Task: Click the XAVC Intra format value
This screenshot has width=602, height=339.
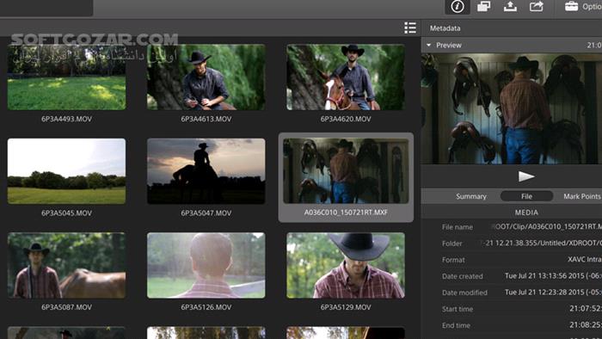Action: [585, 260]
